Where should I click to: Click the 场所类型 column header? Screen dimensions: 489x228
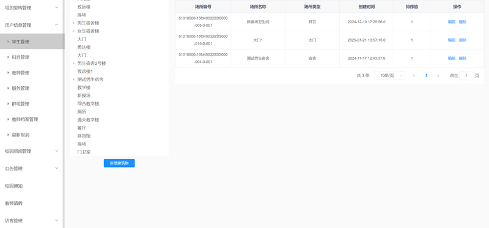[312, 7]
